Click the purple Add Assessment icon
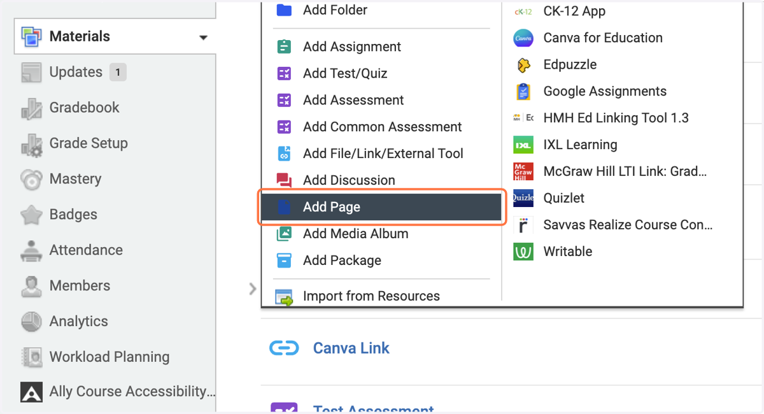The width and height of the screenshot is (764, 414). tap(284, 100)
